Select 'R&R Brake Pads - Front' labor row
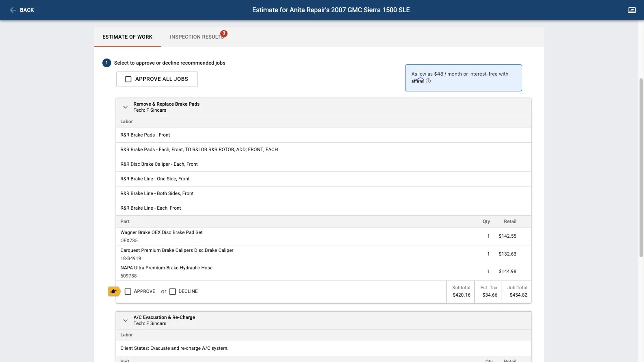This screenshot has width=644, height=362. [323, 135]
